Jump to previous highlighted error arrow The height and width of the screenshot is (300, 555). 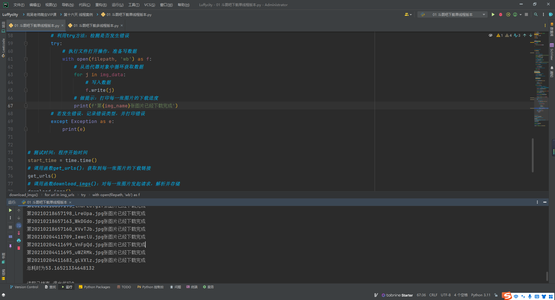point(525,35)
